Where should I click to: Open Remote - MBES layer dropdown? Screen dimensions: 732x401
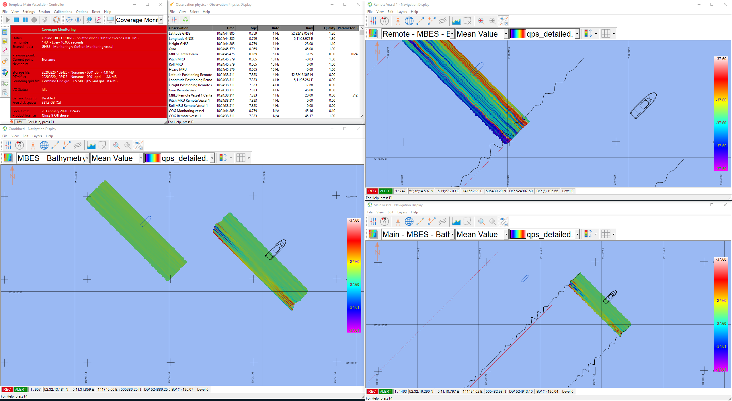point(452,34)
